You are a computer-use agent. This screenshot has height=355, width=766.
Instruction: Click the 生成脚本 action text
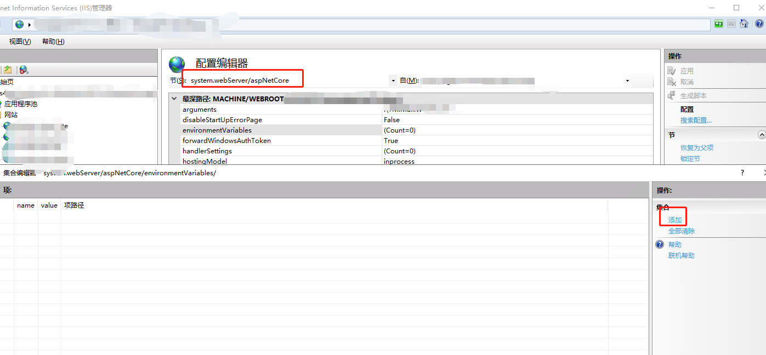[694, 96]
